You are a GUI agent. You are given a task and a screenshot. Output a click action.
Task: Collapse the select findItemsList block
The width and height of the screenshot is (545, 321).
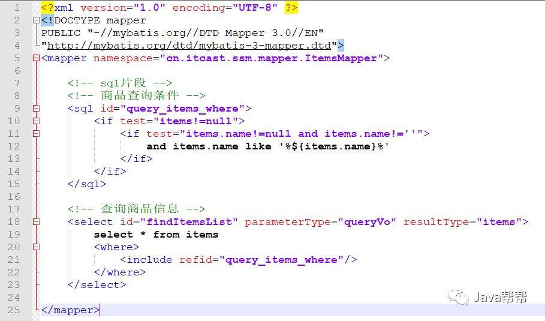[x=37, y=222]
